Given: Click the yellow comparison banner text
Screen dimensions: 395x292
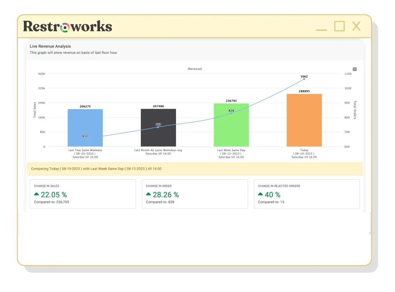Looking at the screenshot, I should pyautogui.click(x=95, y=169).
